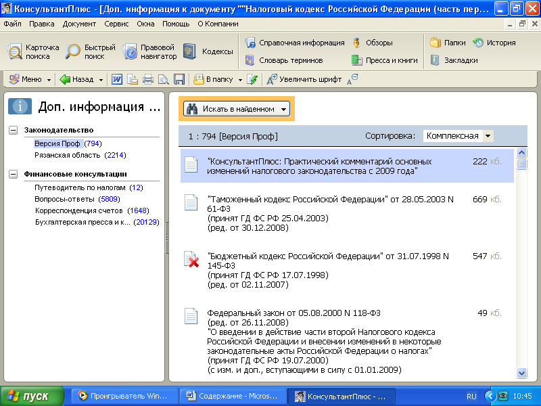Click the document list view icon below scroll up arrow
The image size is (541, 406).
click(521, 164)
